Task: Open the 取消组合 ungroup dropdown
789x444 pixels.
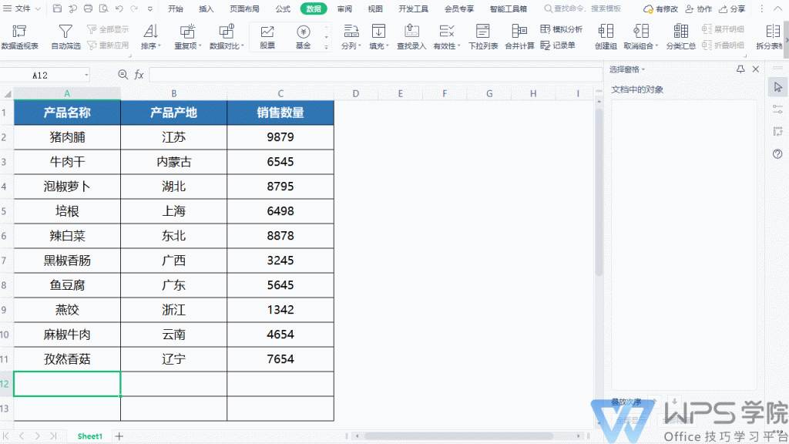Action: (640, 37)
